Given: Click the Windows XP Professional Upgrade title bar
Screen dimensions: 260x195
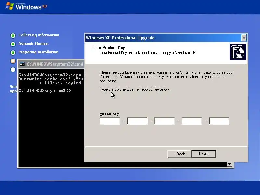Looking at the screenshot, I should (163, 38).
